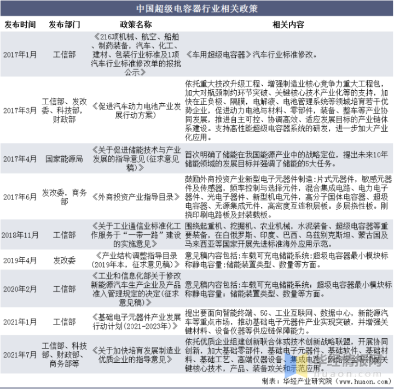Click policy name 《关于工业通信业标准化工作服务于一带一路》
Image resolution: width=394 pixels, height=389 pixels.
pos(136,235)
